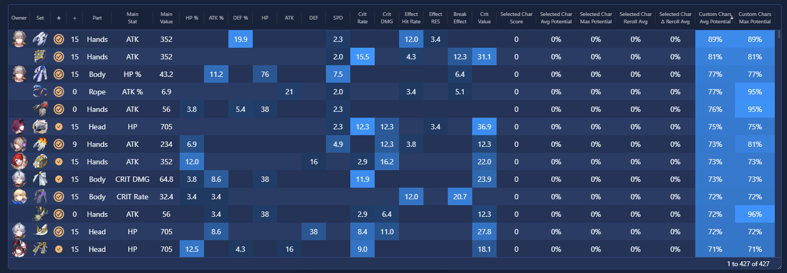787x273 pixels.
Task: Sort by the HP % column header
Action: click(x=192, y=17)
